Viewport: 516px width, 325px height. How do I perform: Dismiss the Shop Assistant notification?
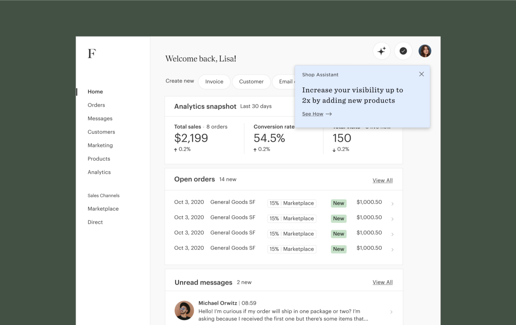point(421,74)
